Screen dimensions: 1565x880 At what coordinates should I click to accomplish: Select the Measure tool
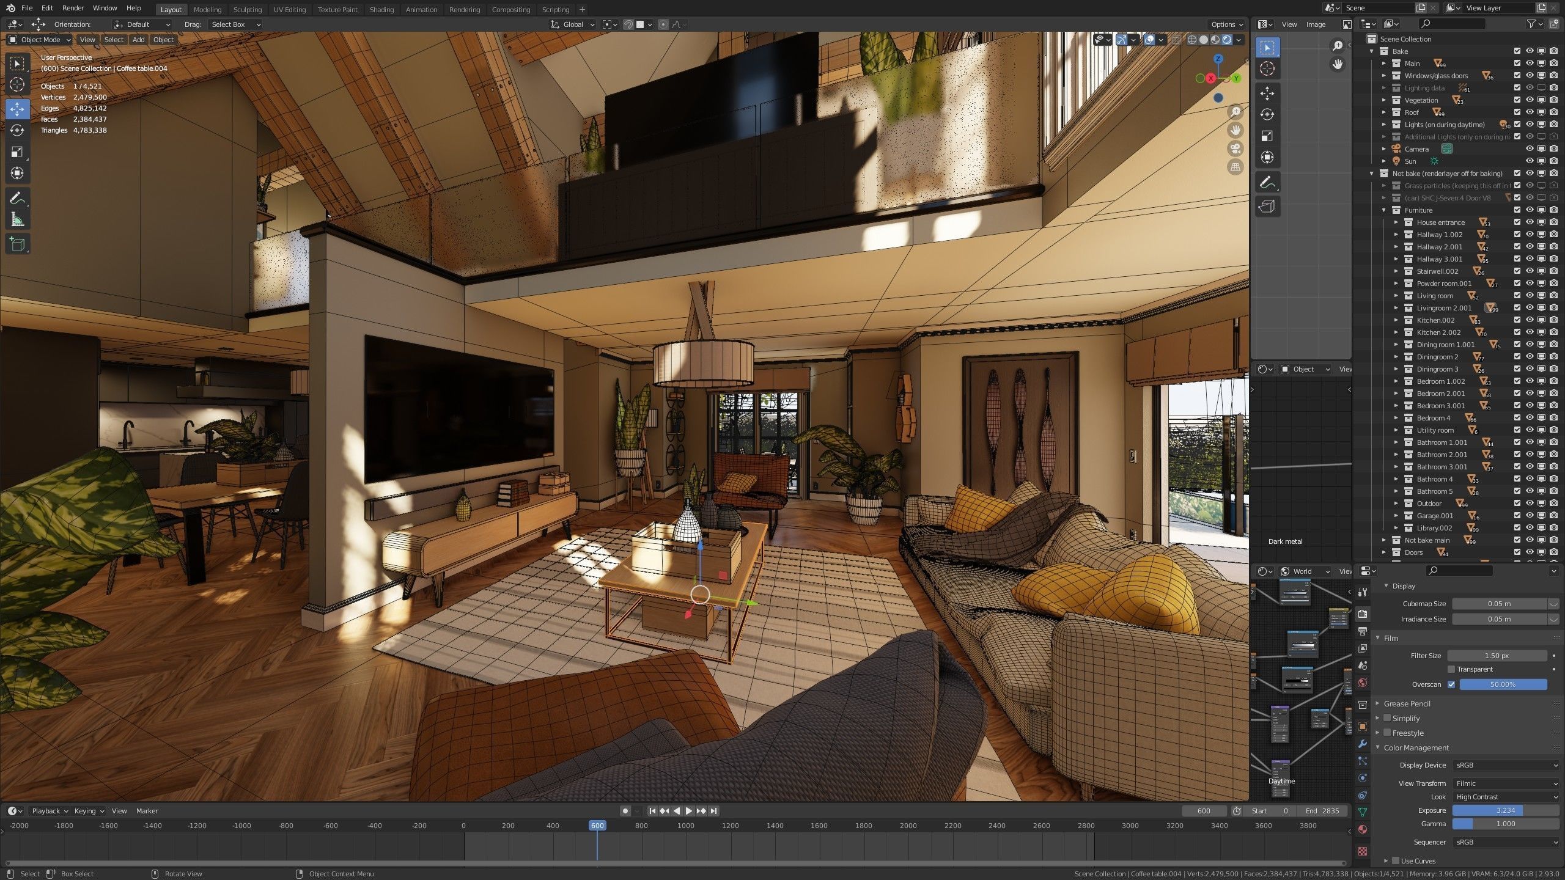17,220
